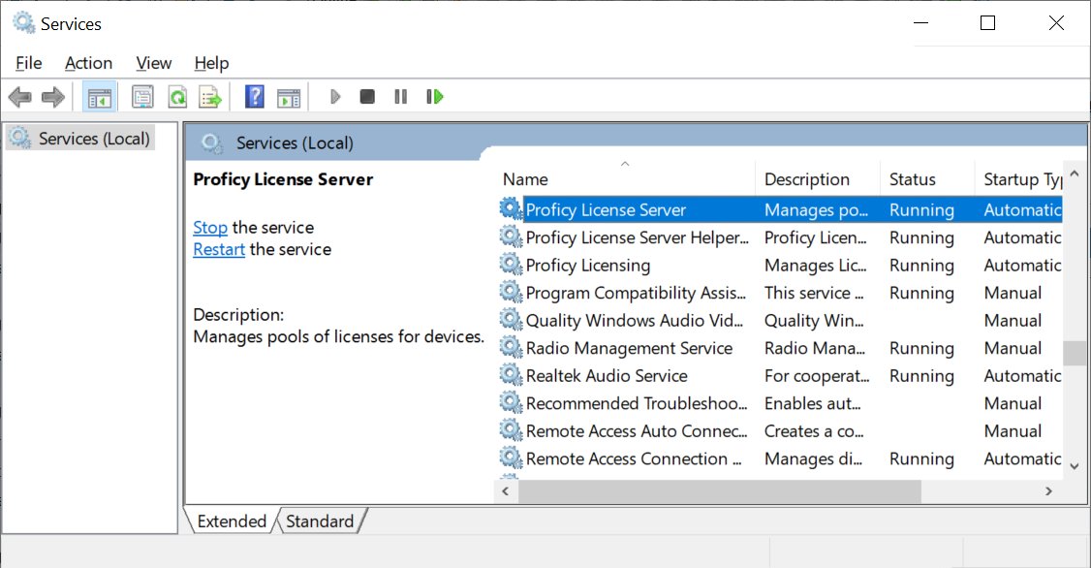
Task: Click the horizontal scrollbar thumb
Action: click(720, 491)
